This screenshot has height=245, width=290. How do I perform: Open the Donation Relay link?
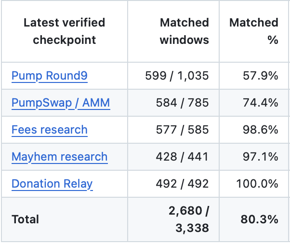point(52,184)
